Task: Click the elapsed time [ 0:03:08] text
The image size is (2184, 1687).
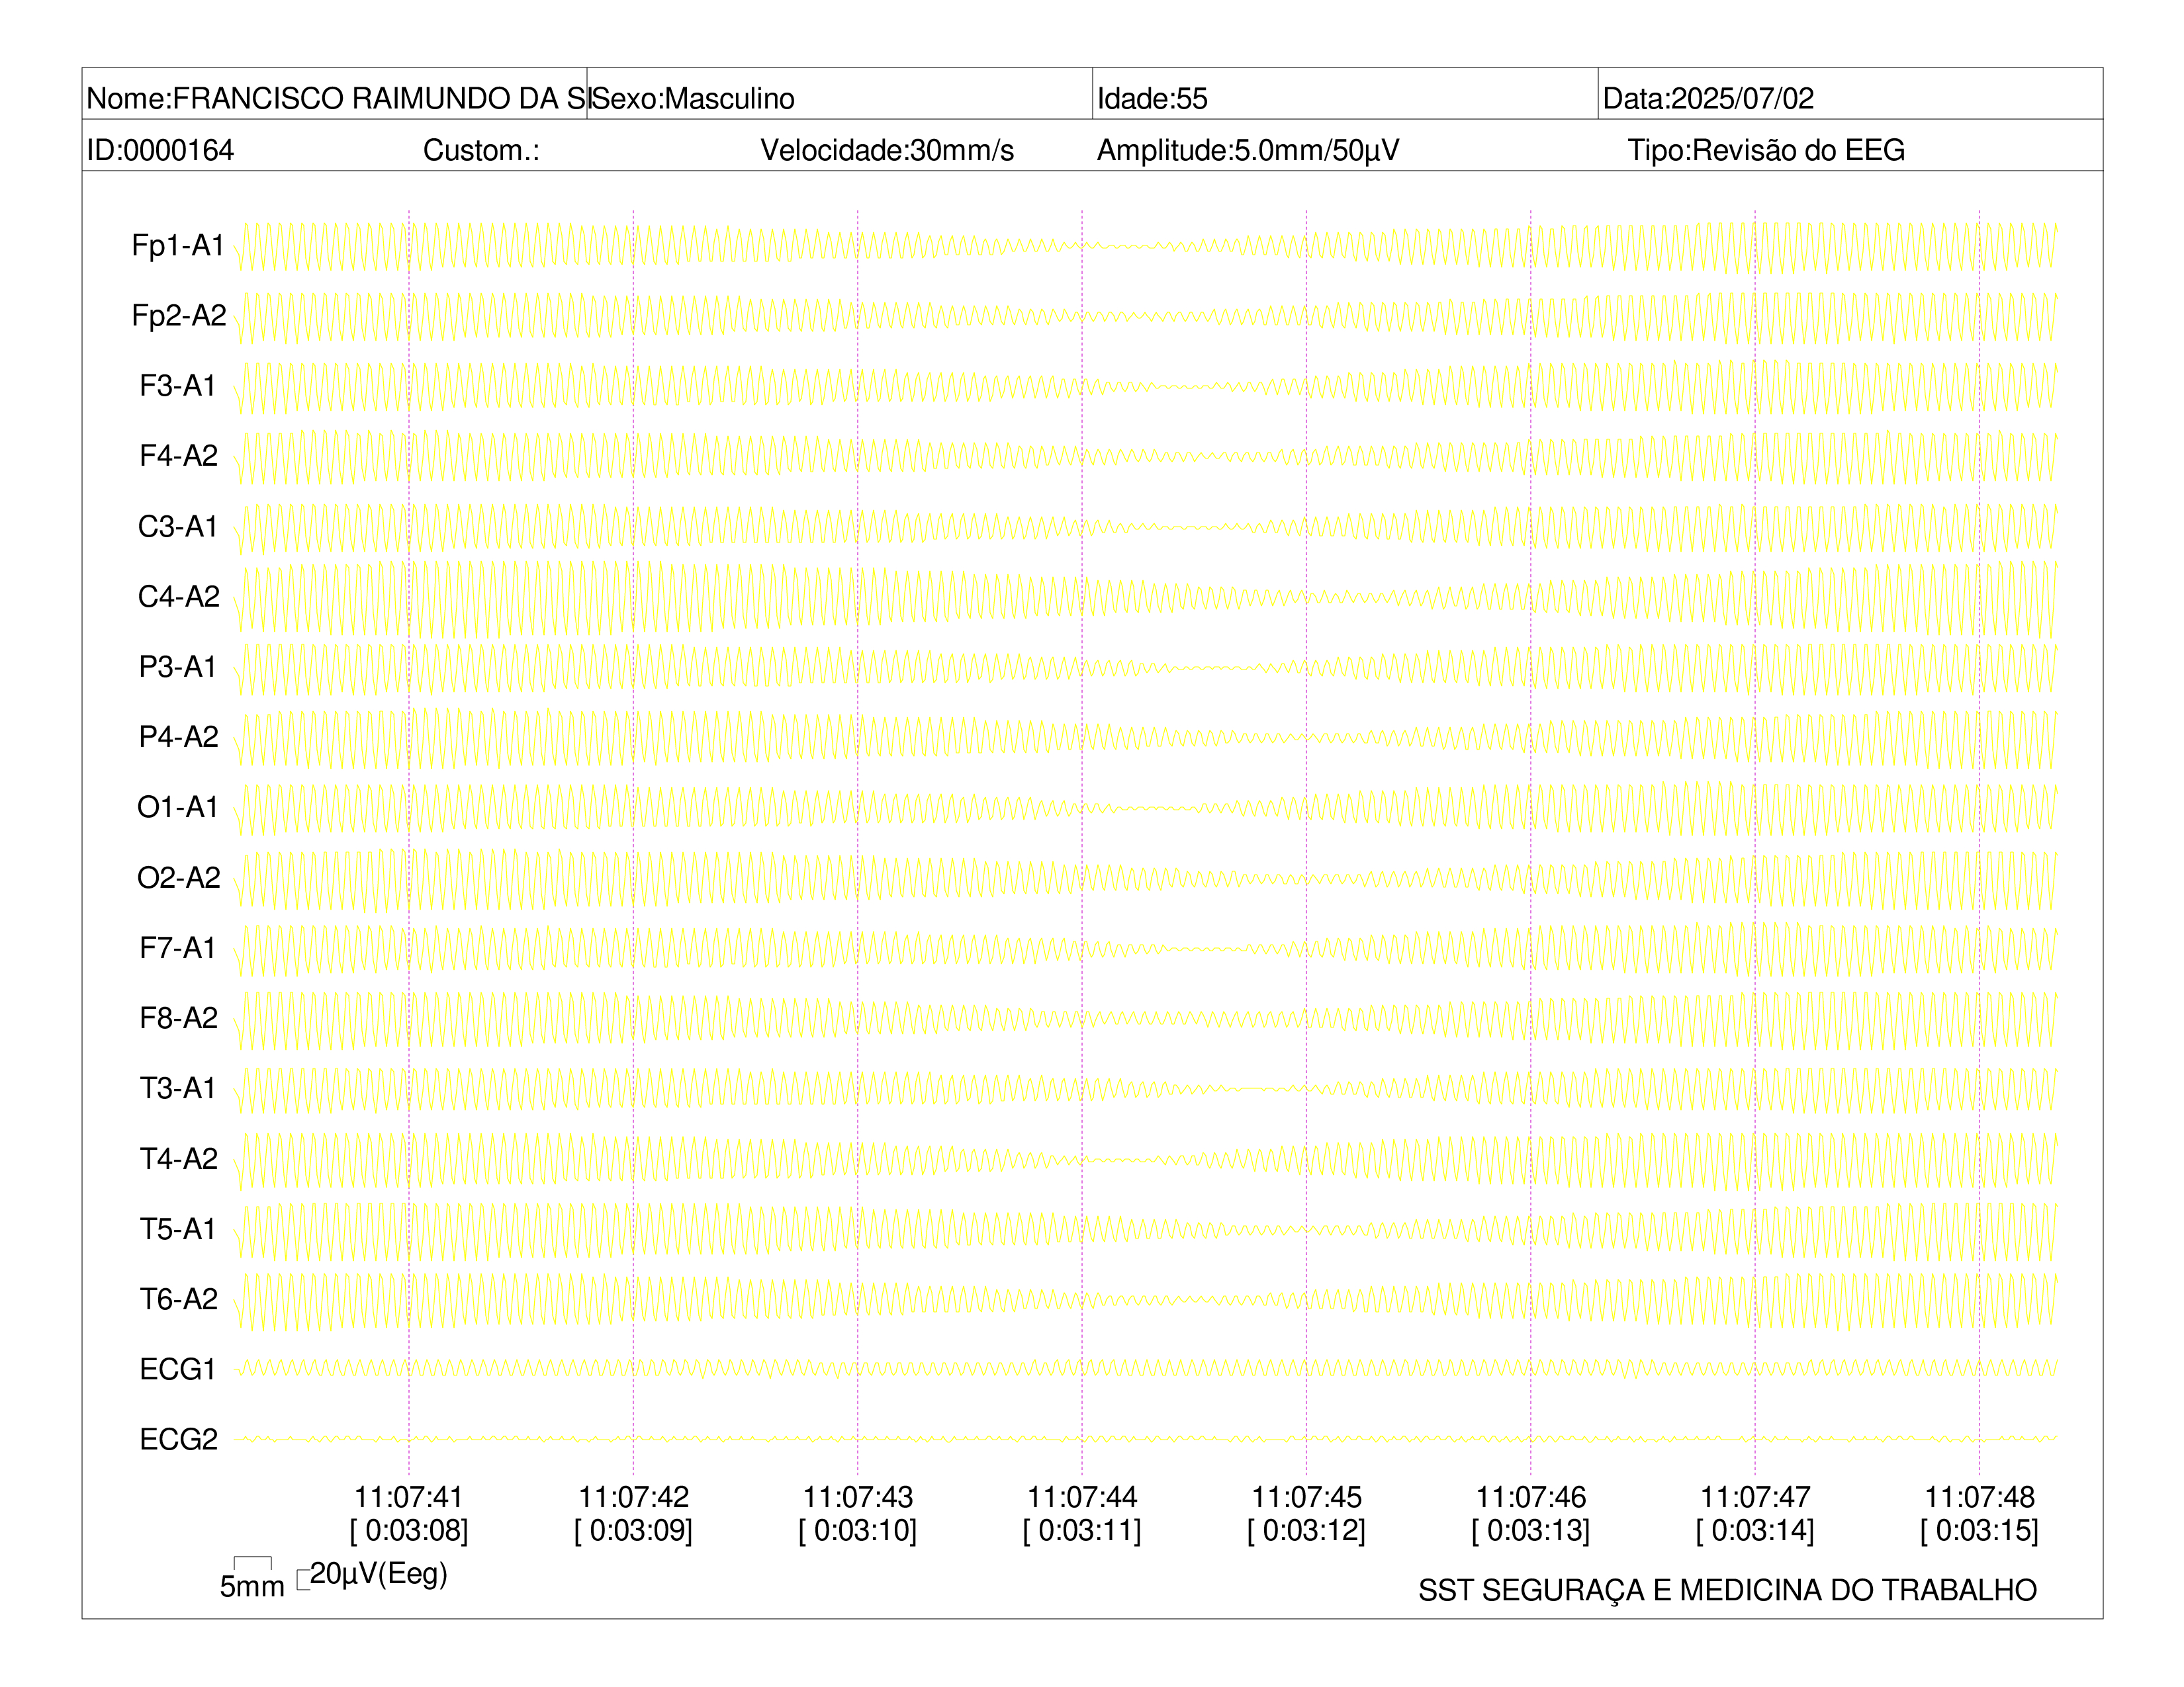Action: (408, 1530)
